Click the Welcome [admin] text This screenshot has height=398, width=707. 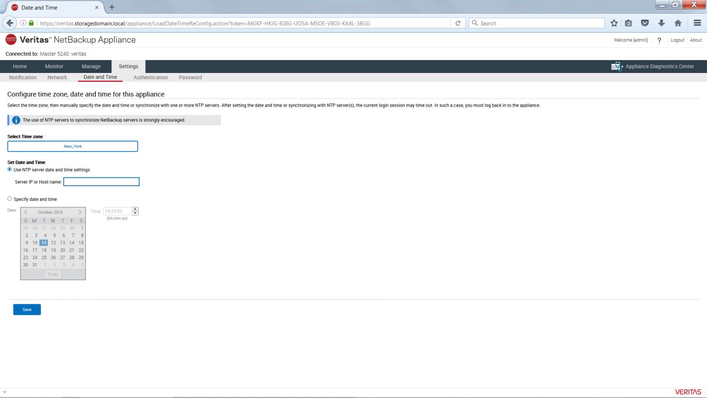click(x=631, y=40)
